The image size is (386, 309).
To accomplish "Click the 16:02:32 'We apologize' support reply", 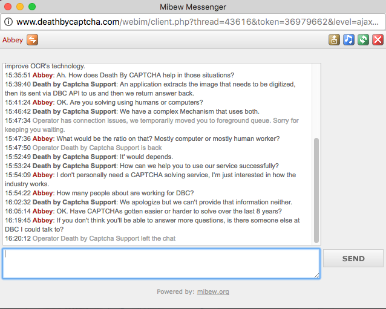I will (148, 202).
